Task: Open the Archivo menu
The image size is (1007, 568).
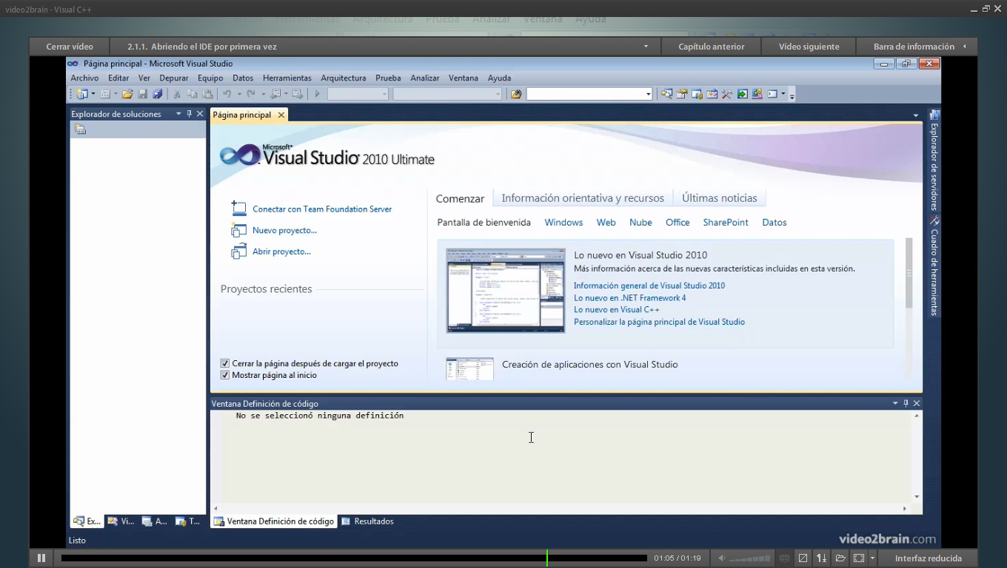Action: click(84, 78)
